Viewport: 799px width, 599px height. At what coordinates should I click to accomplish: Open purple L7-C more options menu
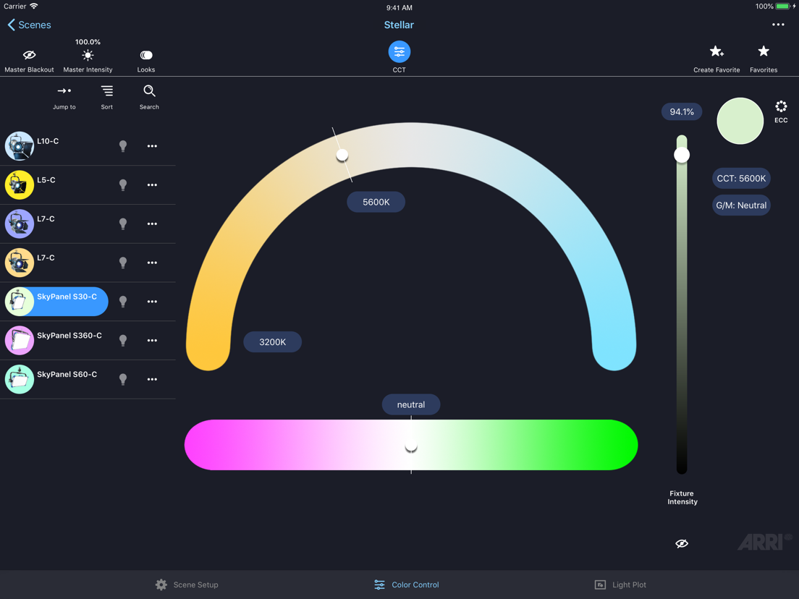click(x=152, y=224)
